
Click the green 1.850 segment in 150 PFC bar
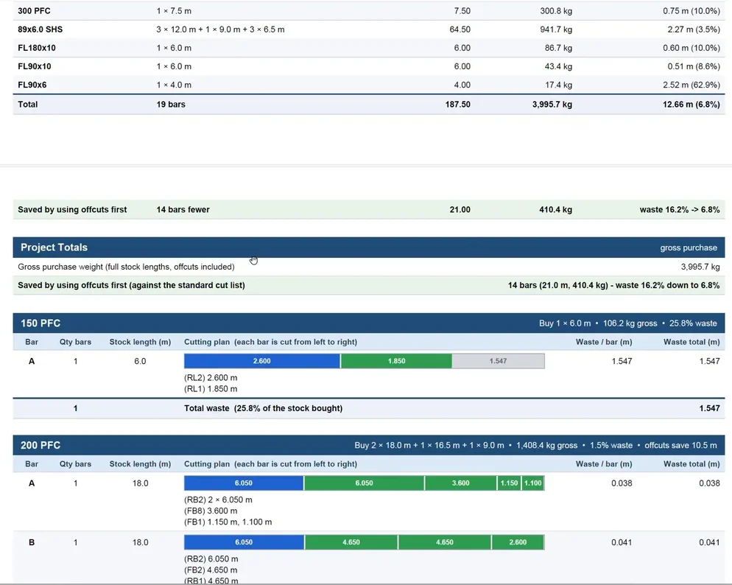pyautogui.click(x=396, y=361)
